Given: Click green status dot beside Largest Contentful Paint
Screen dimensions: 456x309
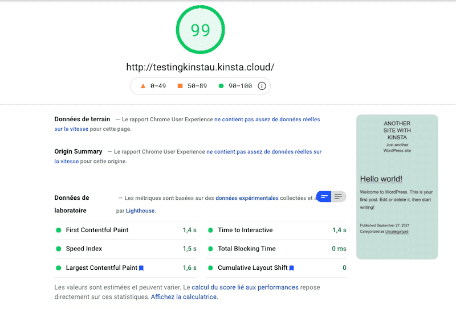Looking at the screenshot, I should coord(59,268).
